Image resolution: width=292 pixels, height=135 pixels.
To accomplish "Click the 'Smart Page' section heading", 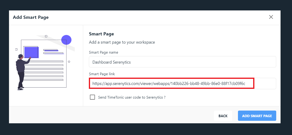I will (x=101, y=34).
